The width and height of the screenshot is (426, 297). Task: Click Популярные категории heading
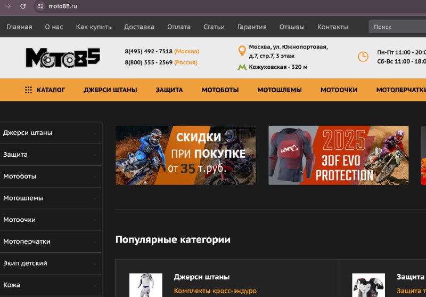(x=173, y=239)
